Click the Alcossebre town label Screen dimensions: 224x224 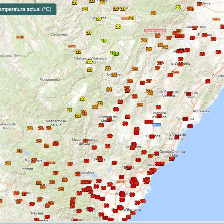(201, 111)
